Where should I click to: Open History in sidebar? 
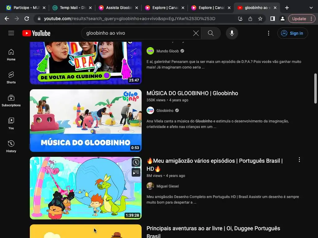[x=11, y=147]
